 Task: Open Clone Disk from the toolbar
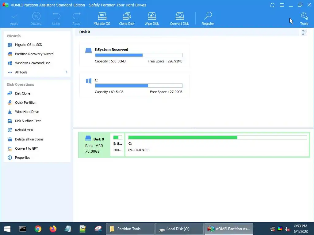pos(127,19)
